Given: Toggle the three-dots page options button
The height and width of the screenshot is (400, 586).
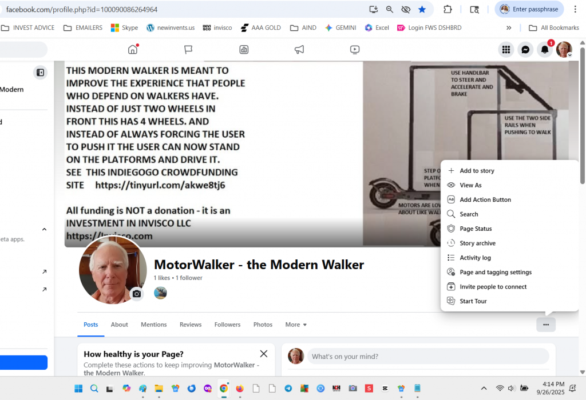Looking at the screenshot, I should [546, 325].
